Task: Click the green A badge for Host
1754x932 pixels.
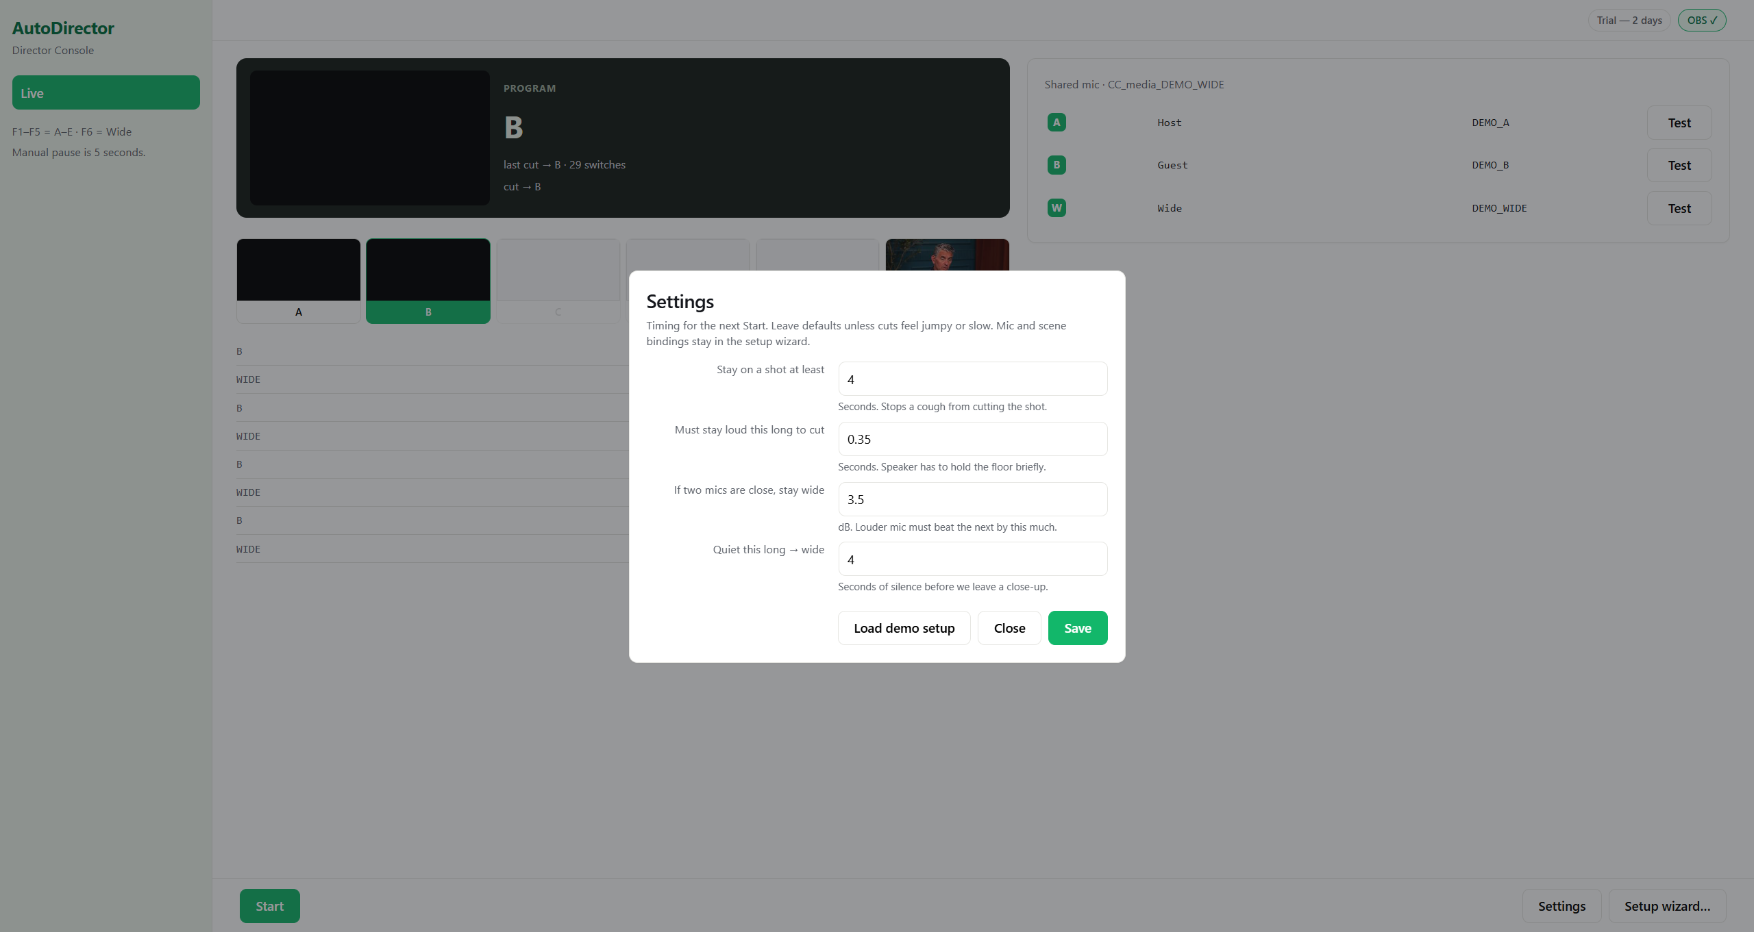Action: click(1057, 123)
